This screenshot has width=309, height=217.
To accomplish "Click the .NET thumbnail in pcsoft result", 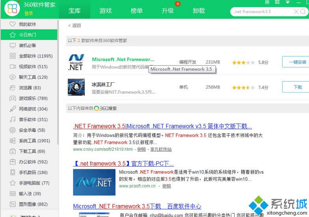I will [94, 182].
